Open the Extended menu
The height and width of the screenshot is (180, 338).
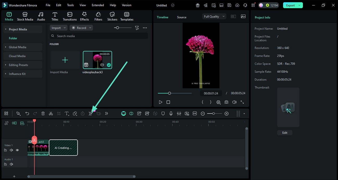98,5
